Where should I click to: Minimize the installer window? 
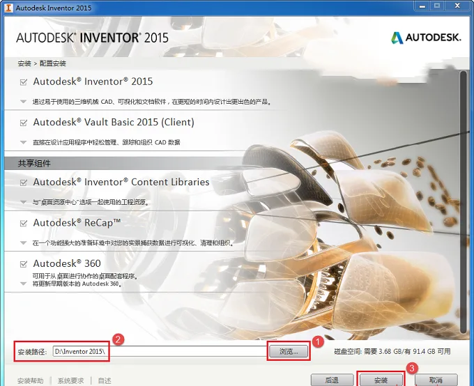[x=422, y=6]
